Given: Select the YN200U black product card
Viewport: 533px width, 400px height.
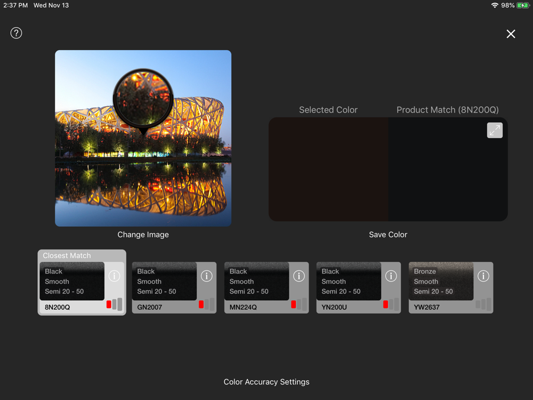Looking at the screenshot, I should tap(359, 287).
